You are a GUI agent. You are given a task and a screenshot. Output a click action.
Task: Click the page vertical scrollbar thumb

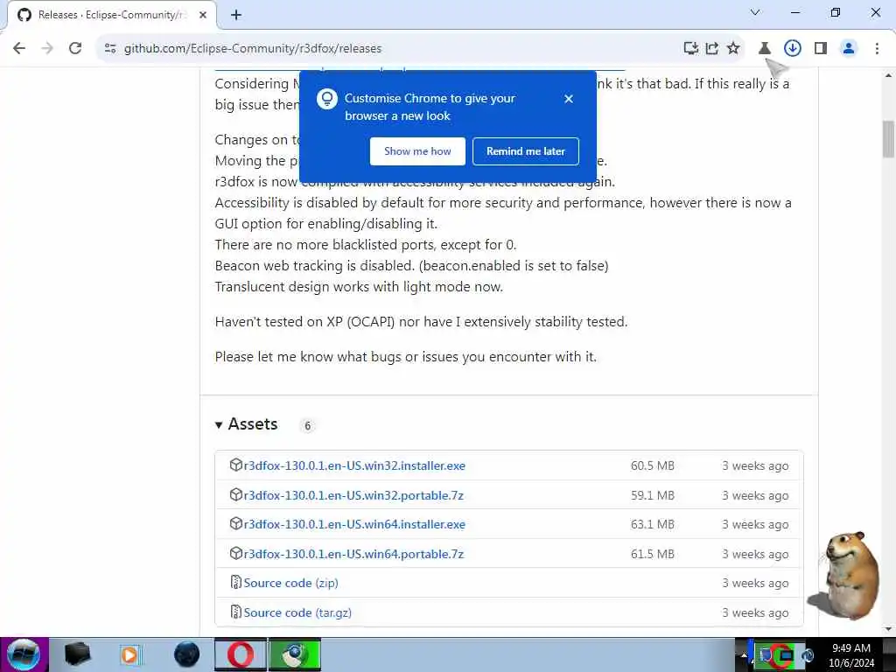888,139
